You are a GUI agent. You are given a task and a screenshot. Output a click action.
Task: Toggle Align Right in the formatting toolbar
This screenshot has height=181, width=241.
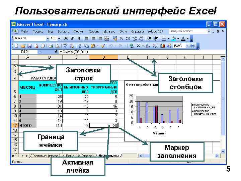tap(100, 39)
